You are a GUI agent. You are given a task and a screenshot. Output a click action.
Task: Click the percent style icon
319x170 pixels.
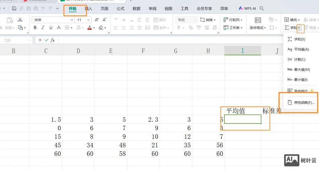[191, 28]
